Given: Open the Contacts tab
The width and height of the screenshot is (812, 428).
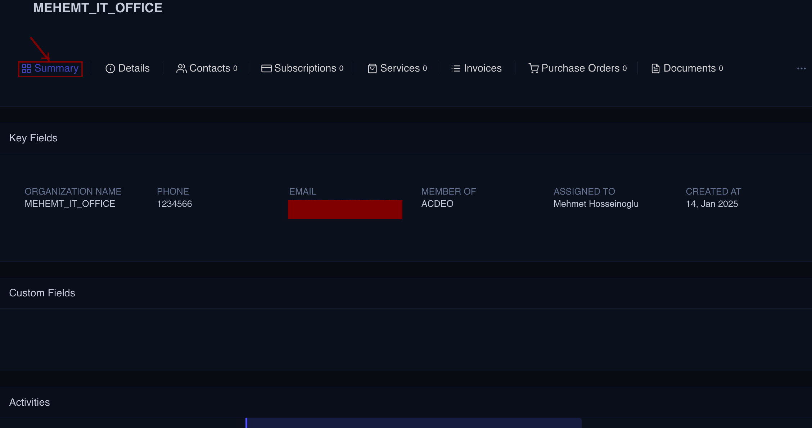Looking at the screenshot, I should (x=209, y=68).
